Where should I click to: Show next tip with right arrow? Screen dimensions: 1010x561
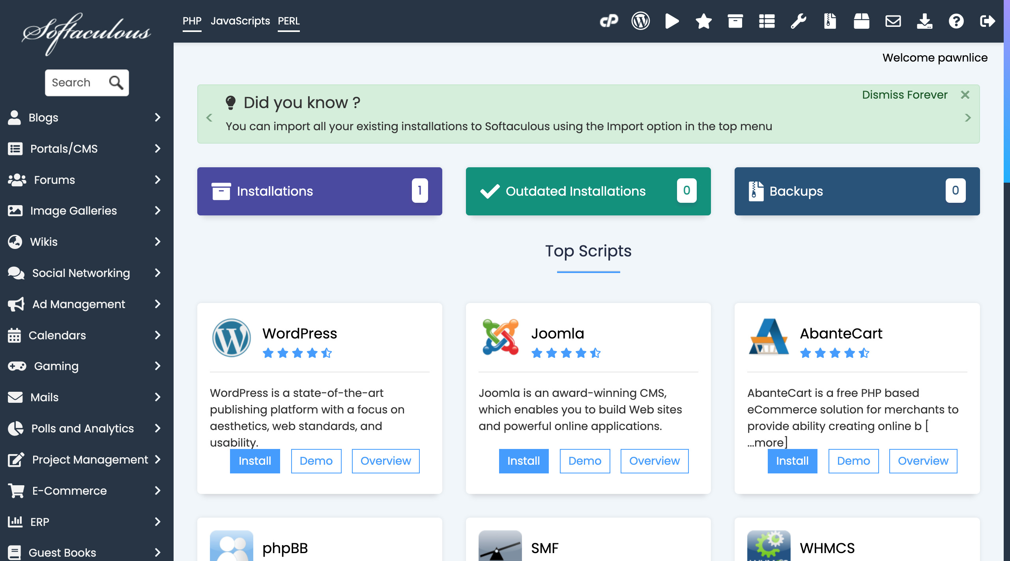[968, 118]
